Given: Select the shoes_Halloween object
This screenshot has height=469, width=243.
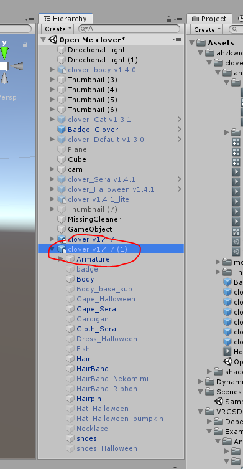Looking at the screenshot, I should (x=107, y=448).
